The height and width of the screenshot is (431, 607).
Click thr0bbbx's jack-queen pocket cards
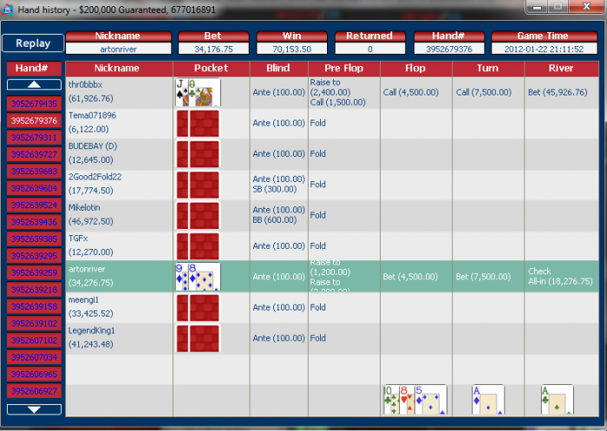click(198, 92)
